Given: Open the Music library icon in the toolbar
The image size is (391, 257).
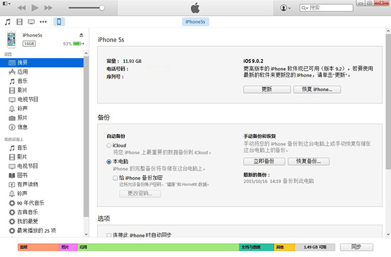Looking at the screenshot, I should (x=8, y=22).
